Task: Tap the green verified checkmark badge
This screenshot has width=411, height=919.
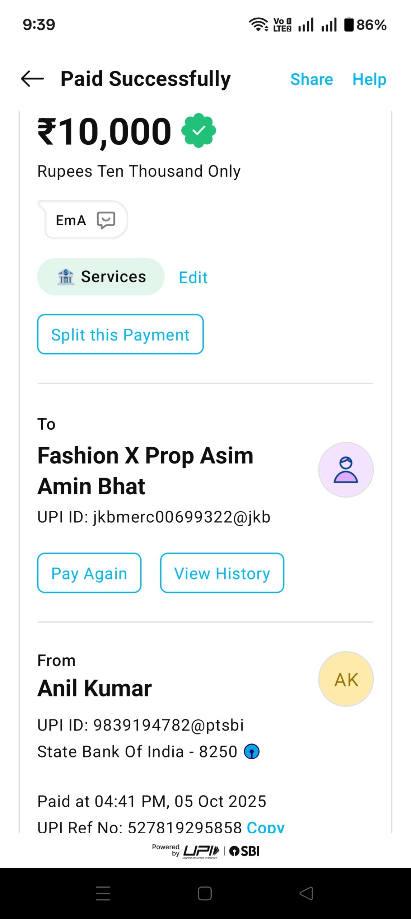Action: tap(199, 131)
